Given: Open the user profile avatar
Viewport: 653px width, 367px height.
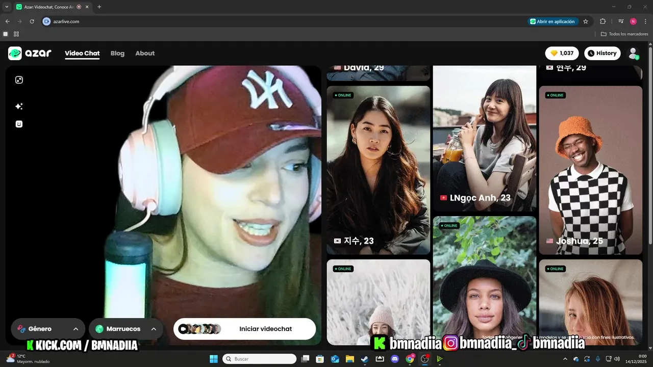Looking at the screenshot, I should coord(634,53).
